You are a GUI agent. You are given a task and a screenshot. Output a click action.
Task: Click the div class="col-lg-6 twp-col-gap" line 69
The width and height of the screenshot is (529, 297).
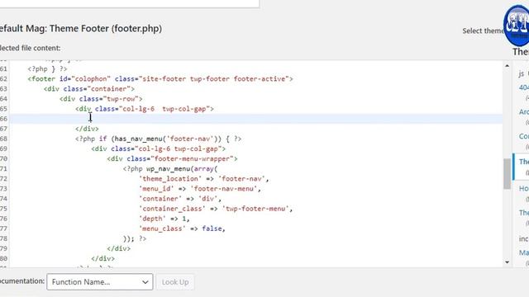(158, 148)
